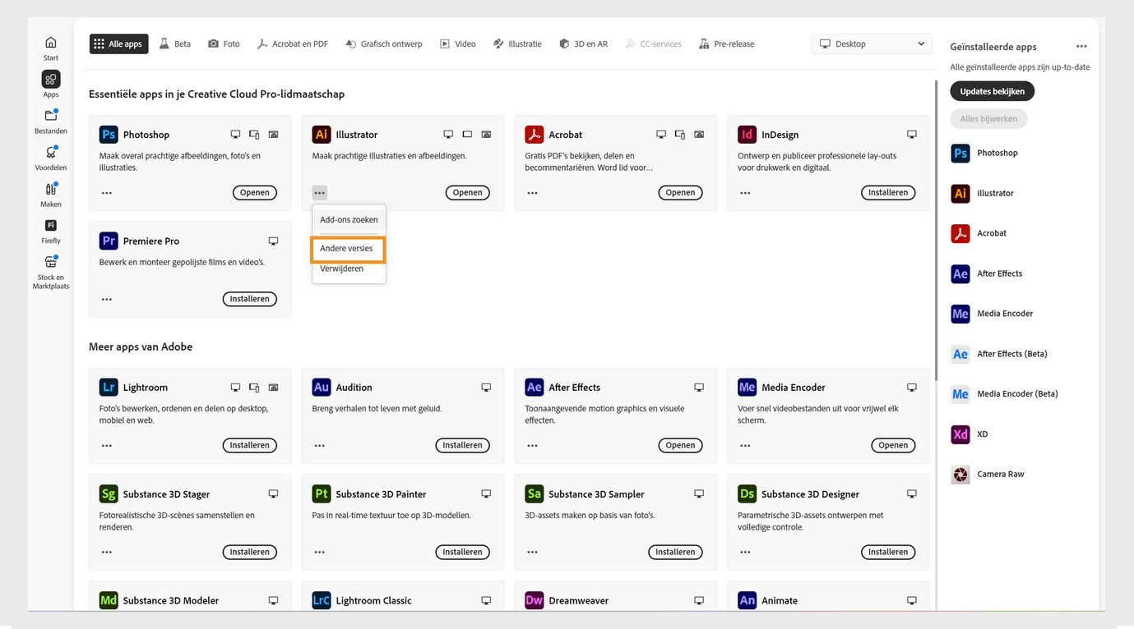Open Substance 3D Stager card ellipsis
Image resolution: width=1134 pixels, height=629 pixels.
(x=107, y=553)
